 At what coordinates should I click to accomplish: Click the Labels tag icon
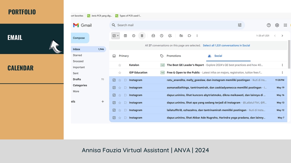189,36
